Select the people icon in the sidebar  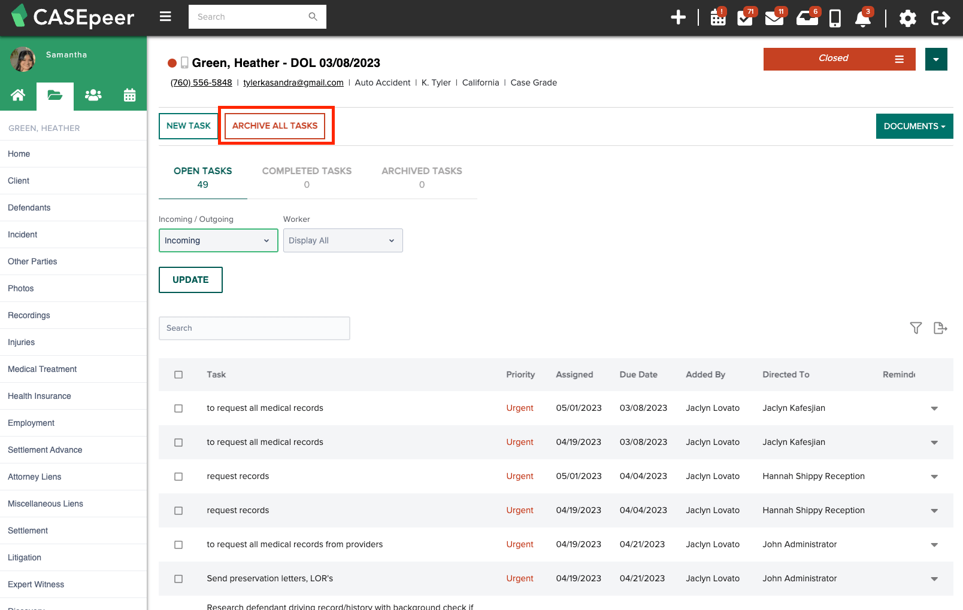point(93,94)
